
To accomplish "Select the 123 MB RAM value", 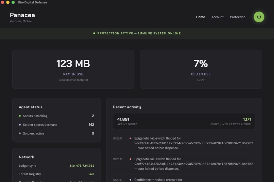I will pyautogui.click(x=73, y=63).
